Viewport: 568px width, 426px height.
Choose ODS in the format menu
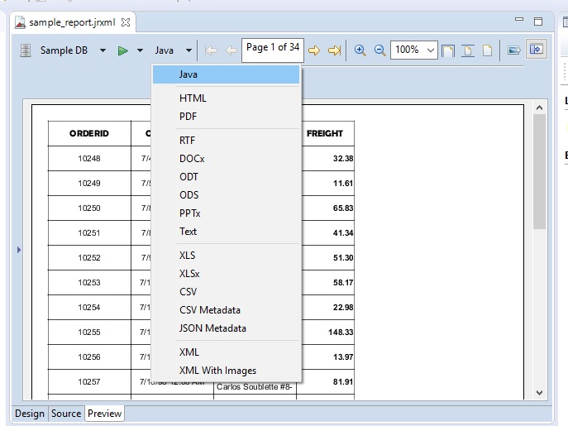pyautogui.click(x=226, y=194)
